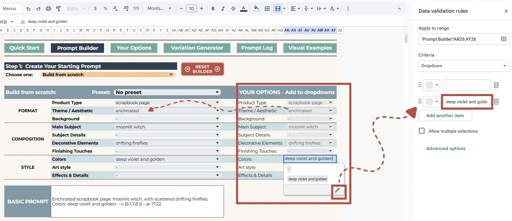Toggle bold formatting

[213, 9]
